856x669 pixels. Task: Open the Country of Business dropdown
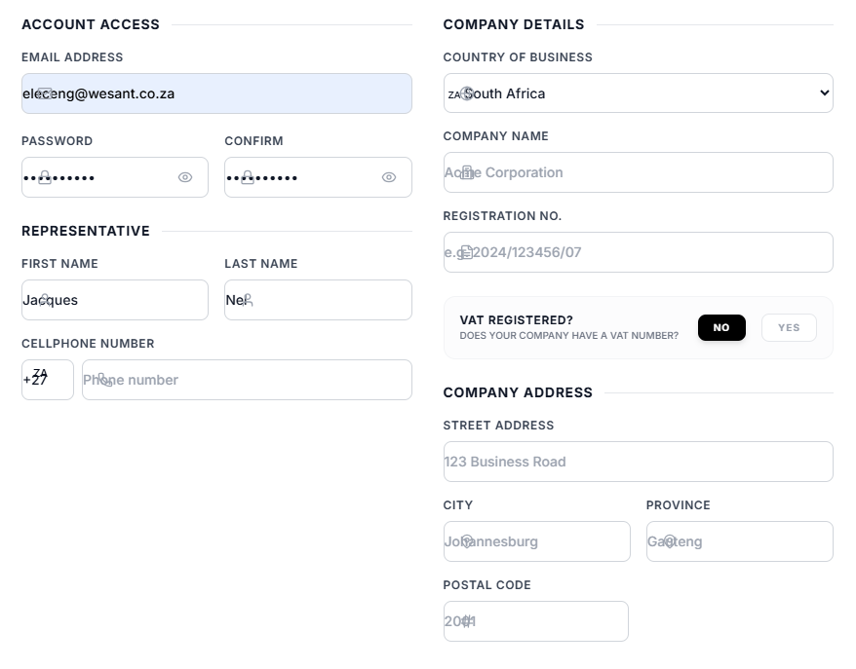638,93
